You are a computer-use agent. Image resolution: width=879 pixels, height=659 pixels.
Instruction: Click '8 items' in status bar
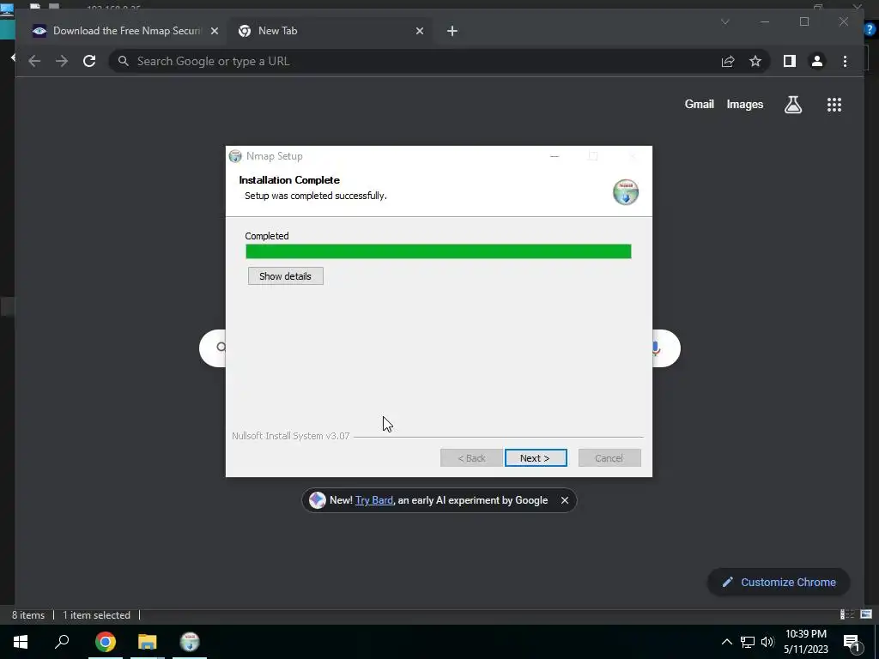[28, 614]
